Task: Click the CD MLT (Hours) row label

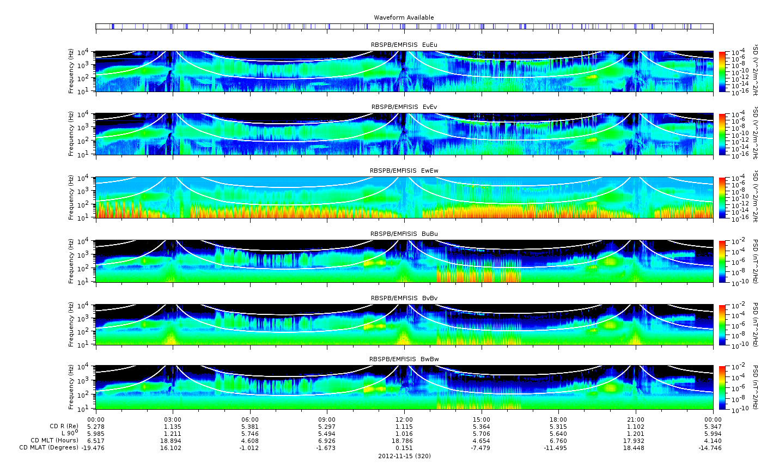Action: pos(54,440)
